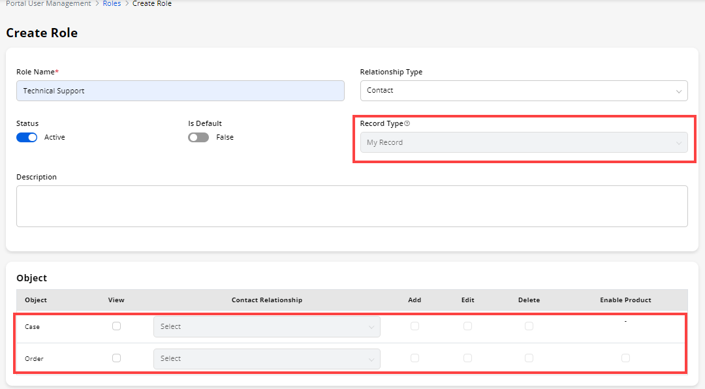The width and height of the screenshot is (705, 389).
Task: Click the Record Type help info icon
Action: point(407,124)
